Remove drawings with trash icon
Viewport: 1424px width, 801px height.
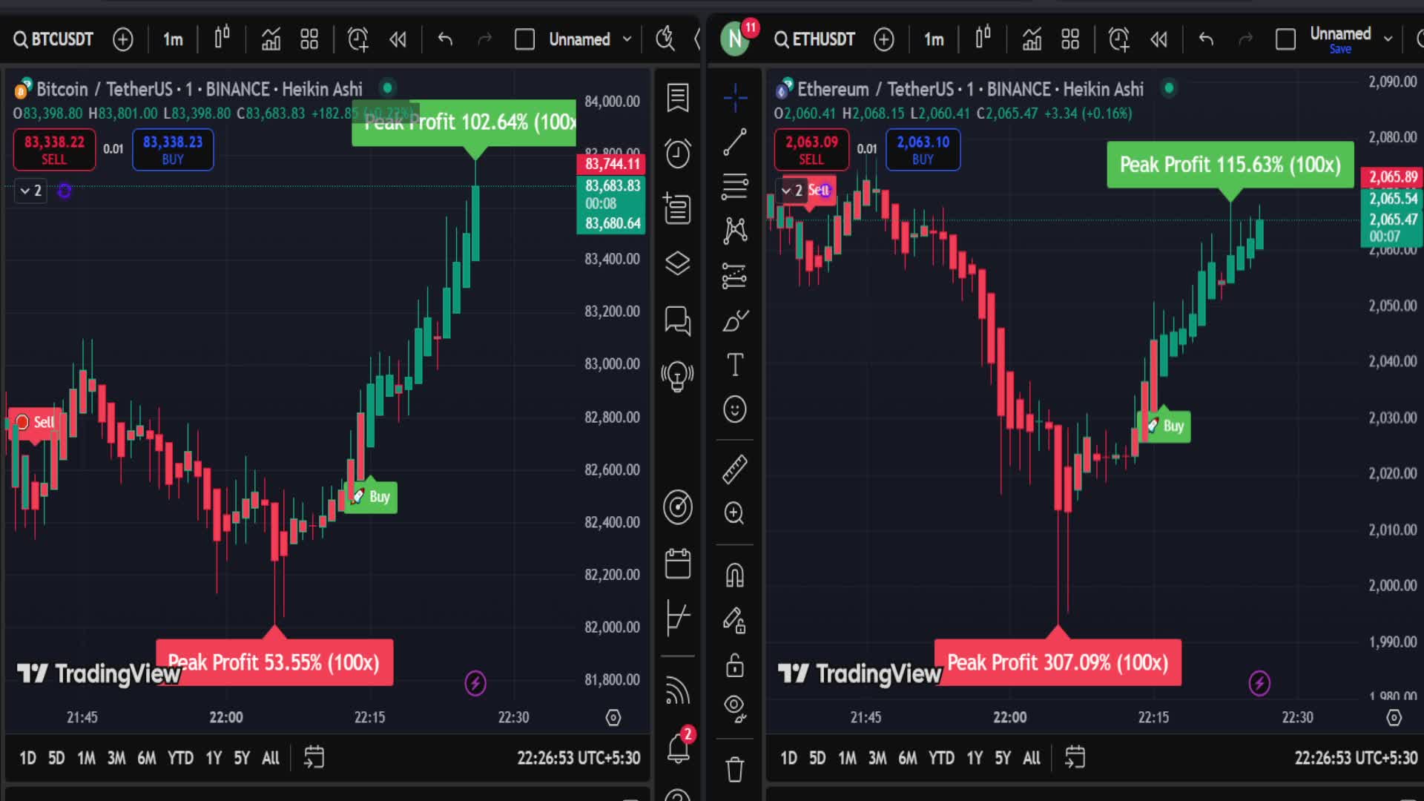(x=735, y=769)
